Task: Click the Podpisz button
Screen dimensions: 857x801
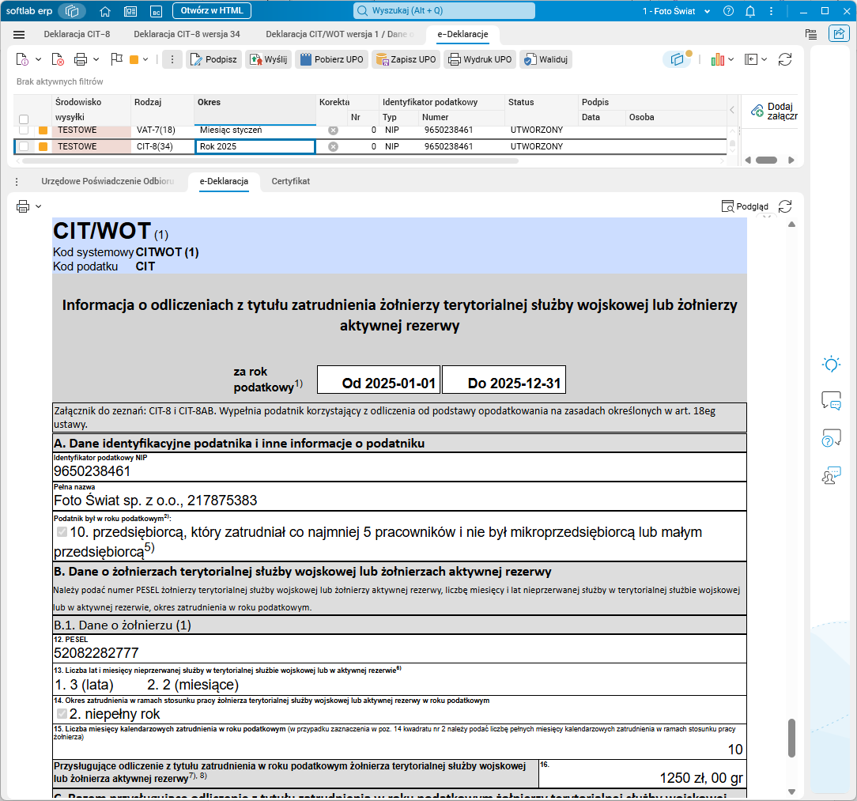Action: click(213, 59)
